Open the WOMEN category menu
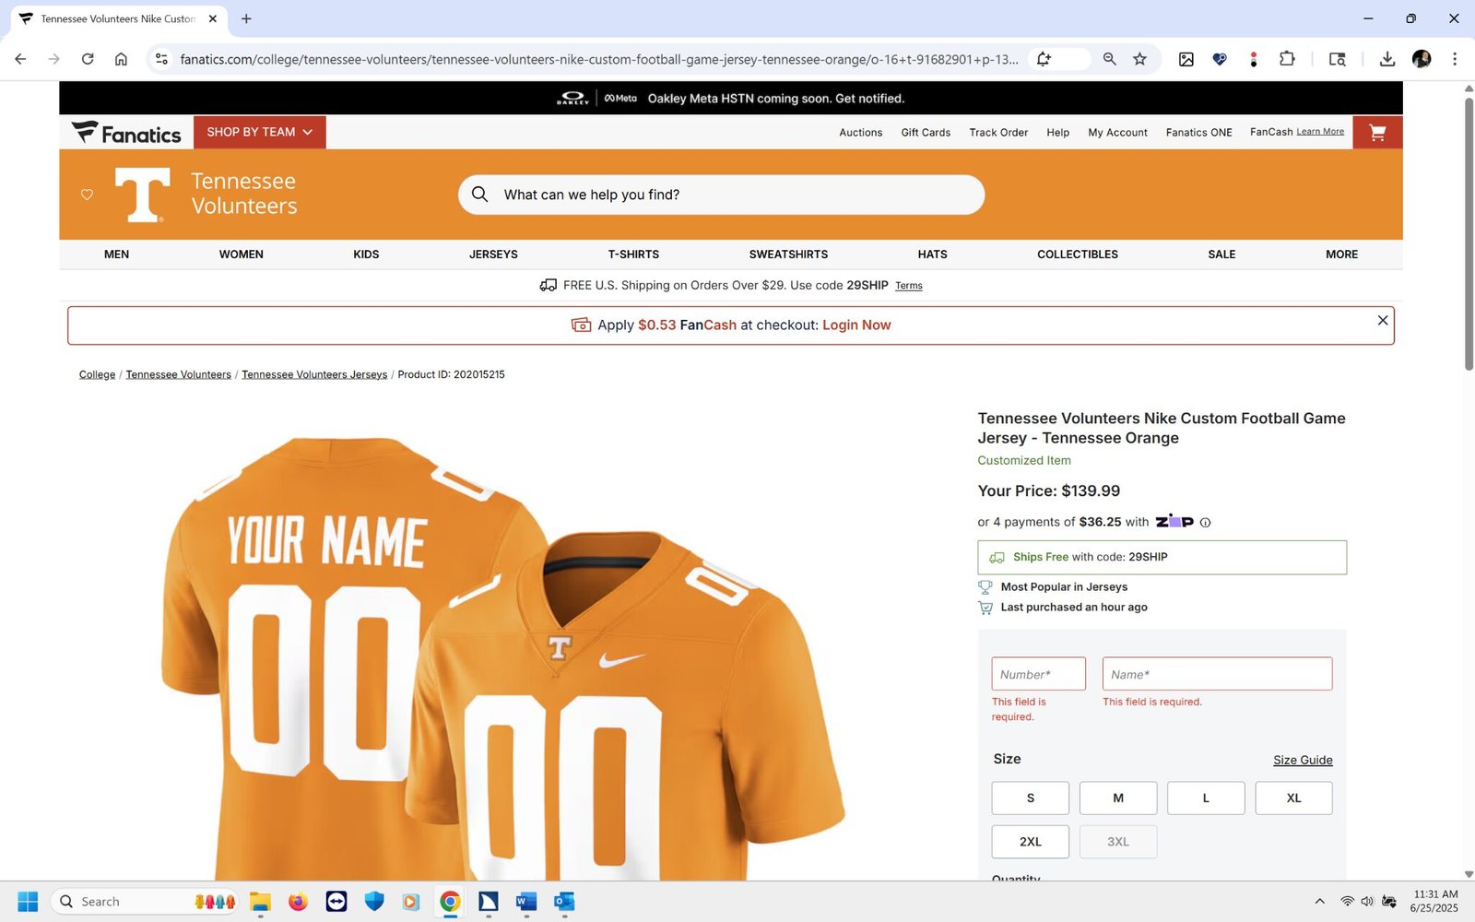Screen dimensions: 1475x922 [242, 254]
